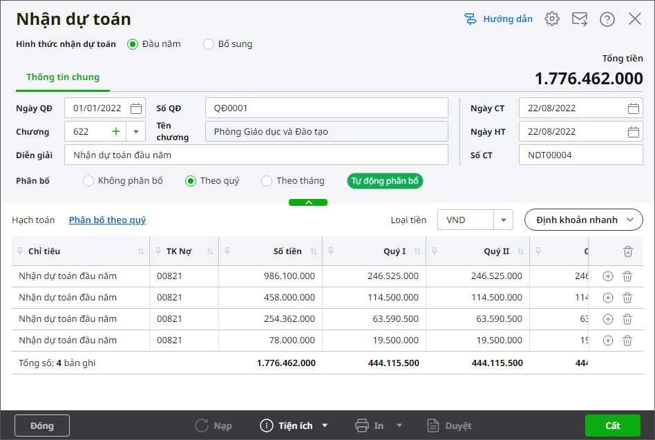
Task: Open the Hướng dẫn guide link
Action: (x=498, y=19)
